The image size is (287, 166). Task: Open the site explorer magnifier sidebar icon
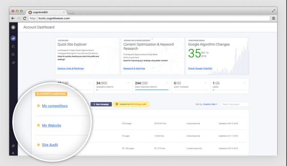[x=13, y=55]
